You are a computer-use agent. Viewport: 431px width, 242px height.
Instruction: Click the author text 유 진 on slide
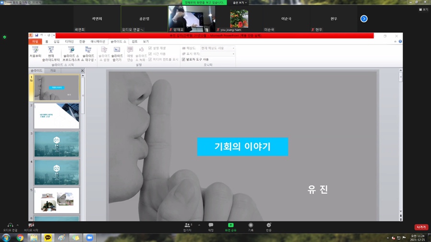318,189
